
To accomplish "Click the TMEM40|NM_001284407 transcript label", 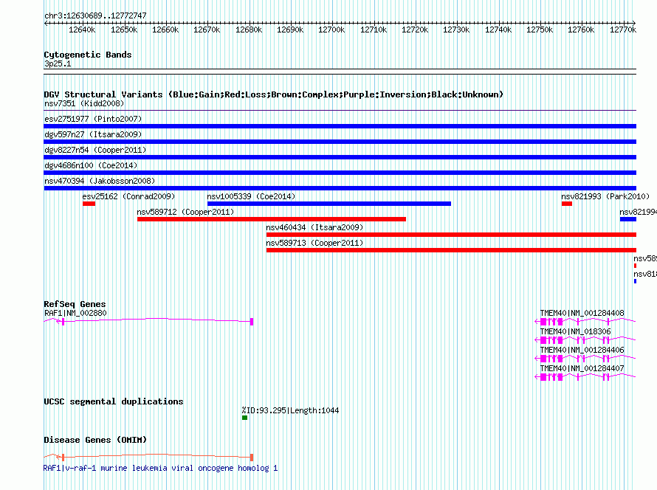I will [582, 368].
